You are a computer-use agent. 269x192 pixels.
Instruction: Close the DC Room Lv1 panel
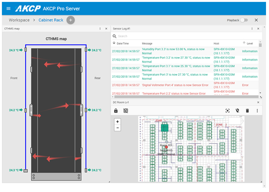pyautogui.click(x=258, y=103)
